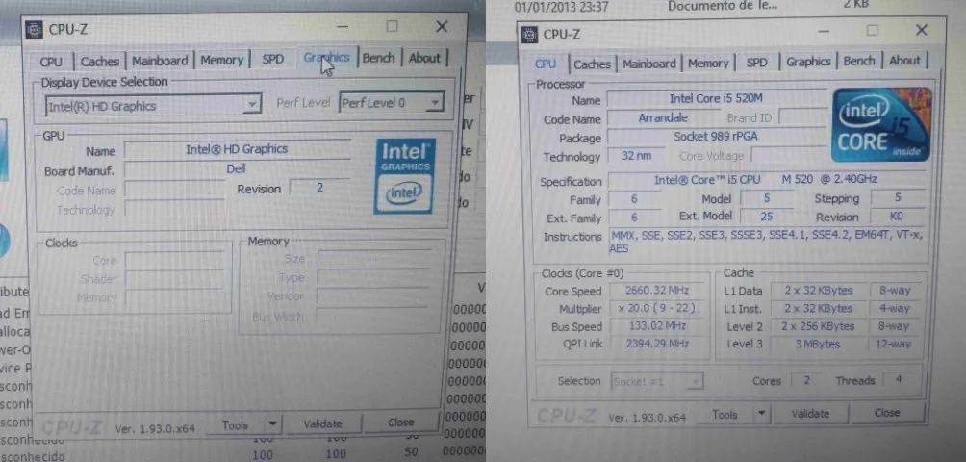Image resolution: width=966 pixels, height=462 pixels.
Task: Click Validate button in left CPU-Z window
Action: (x=323, y=423)
